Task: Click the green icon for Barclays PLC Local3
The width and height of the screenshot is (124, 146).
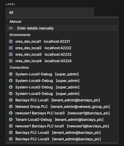Action: pyautogui.click(x=11, y=139)
